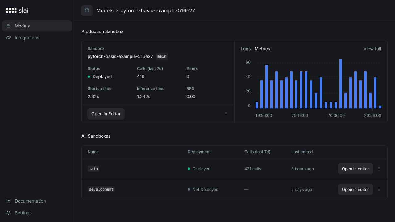
Task: Click the View full link
Action: coord(372,49)
